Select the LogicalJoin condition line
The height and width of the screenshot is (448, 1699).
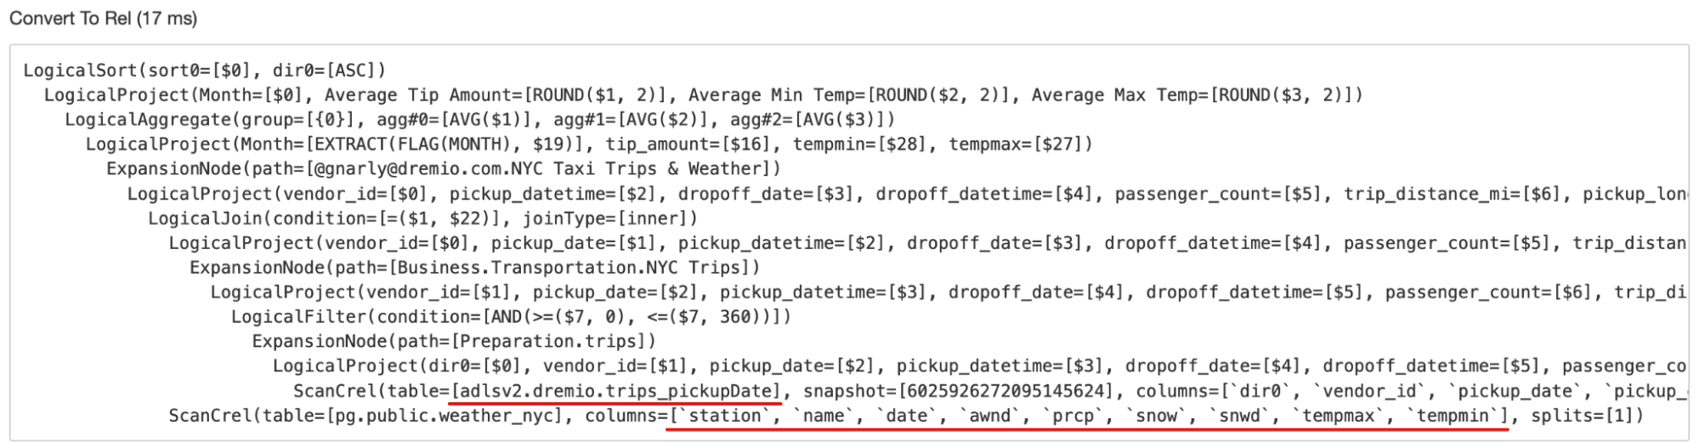[x=416, y=218]
